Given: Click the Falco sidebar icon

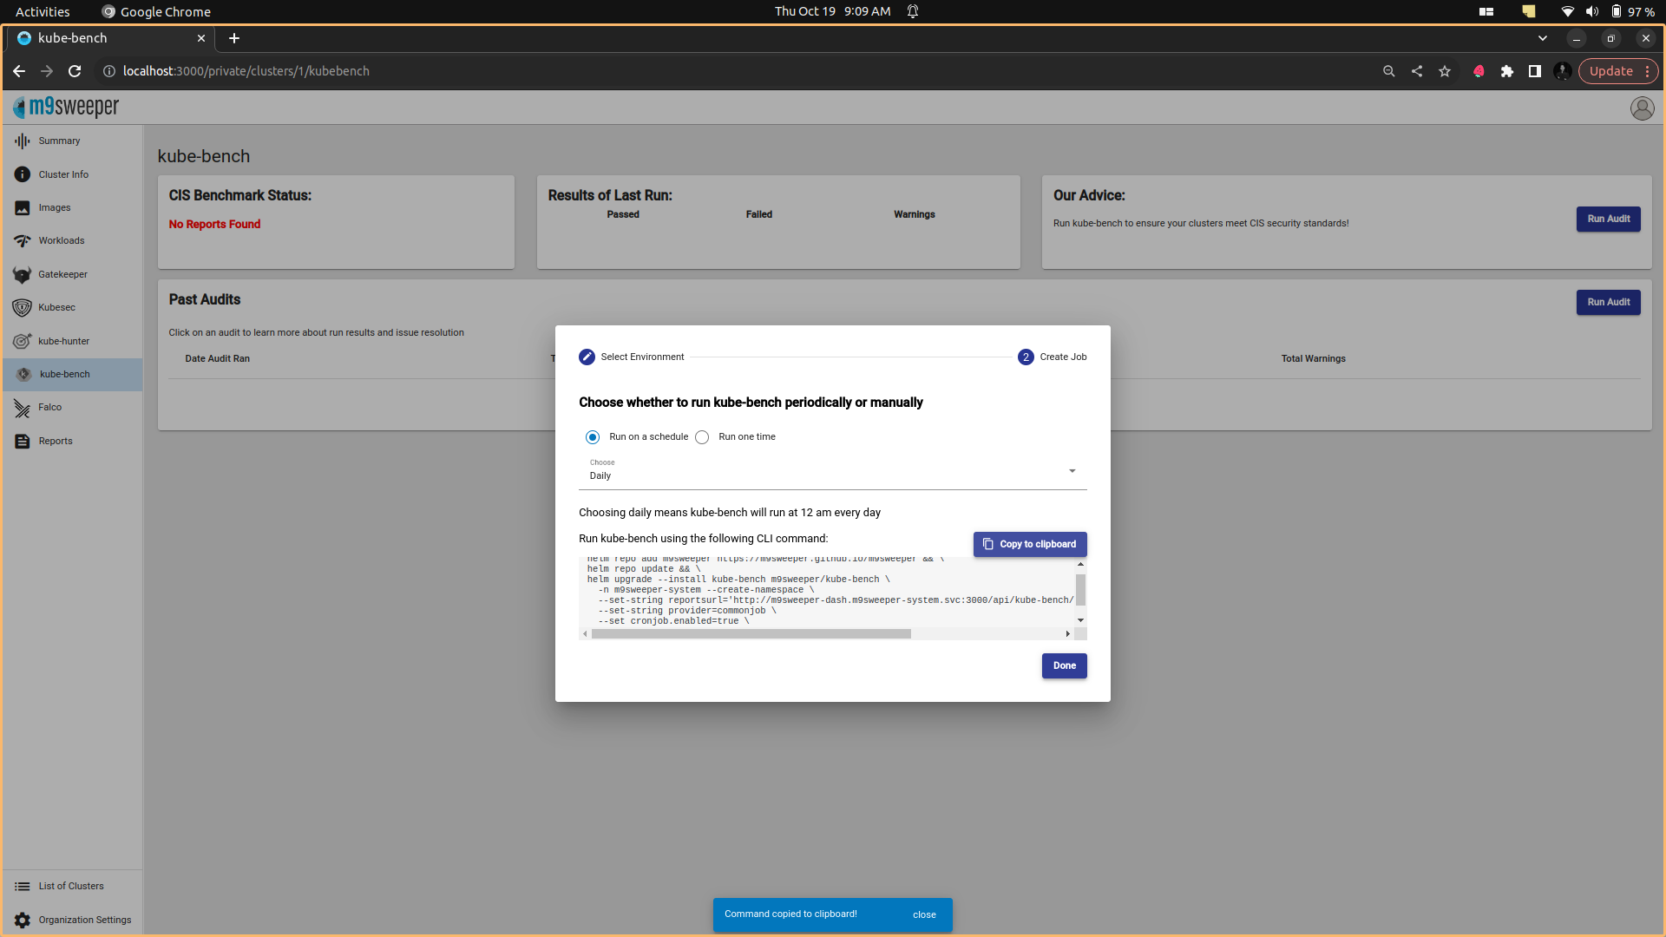Looking at the screenshot, I should pyautogui.click(x=23, y=408).
